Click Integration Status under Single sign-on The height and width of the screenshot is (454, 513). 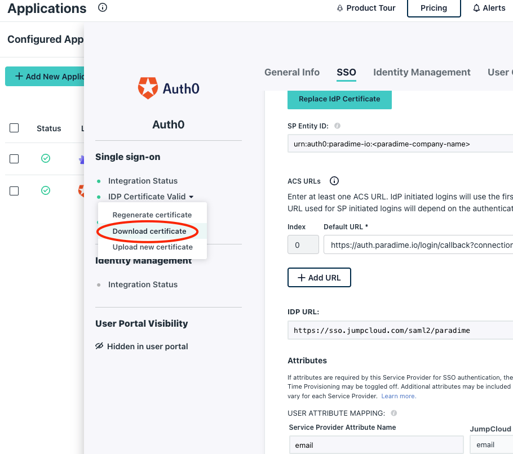(143, 181)
